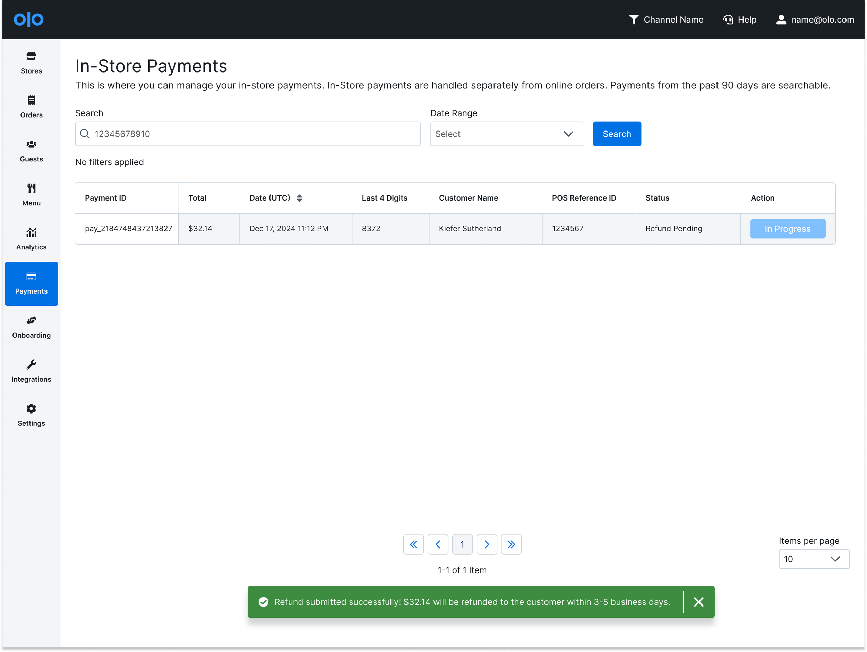Click the Olo logo
The width and height of the screenshot is (867, 652).
click(29, 19)
